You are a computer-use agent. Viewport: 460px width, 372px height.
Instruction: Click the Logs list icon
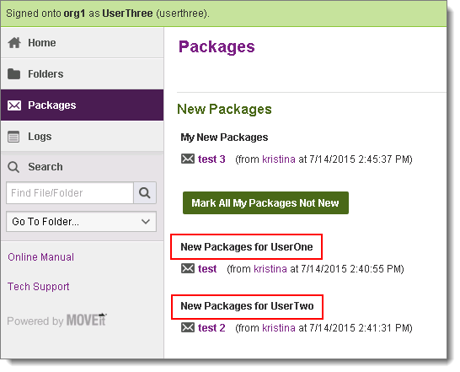[13, 137]
